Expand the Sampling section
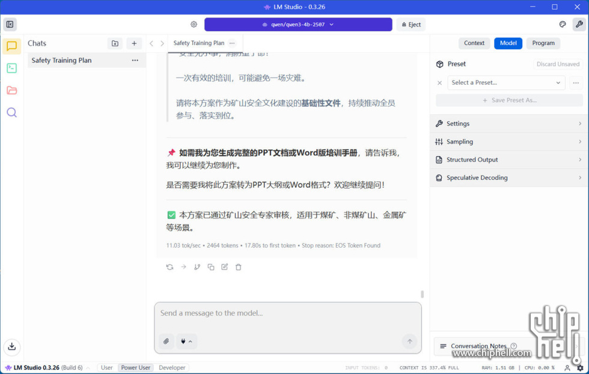 click(x=509, y=142)
